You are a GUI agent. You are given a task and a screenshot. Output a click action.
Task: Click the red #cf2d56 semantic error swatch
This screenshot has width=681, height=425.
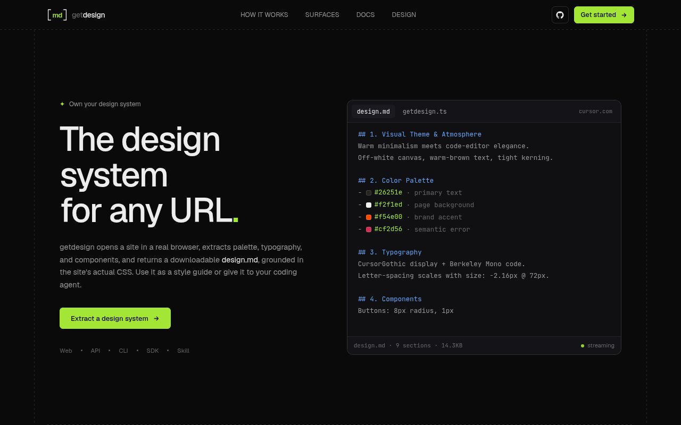[369, 229]
